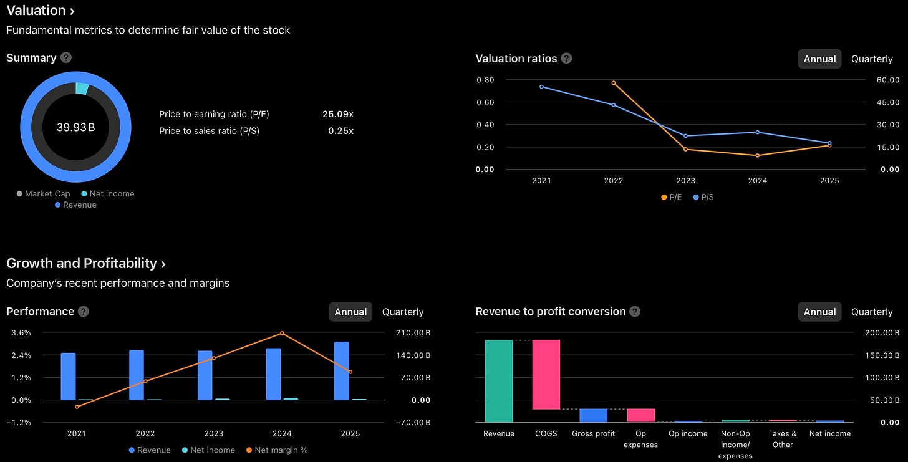Open the Growth and Profitability heading link
Screen dimensions: 908x462
click(86, 264)
